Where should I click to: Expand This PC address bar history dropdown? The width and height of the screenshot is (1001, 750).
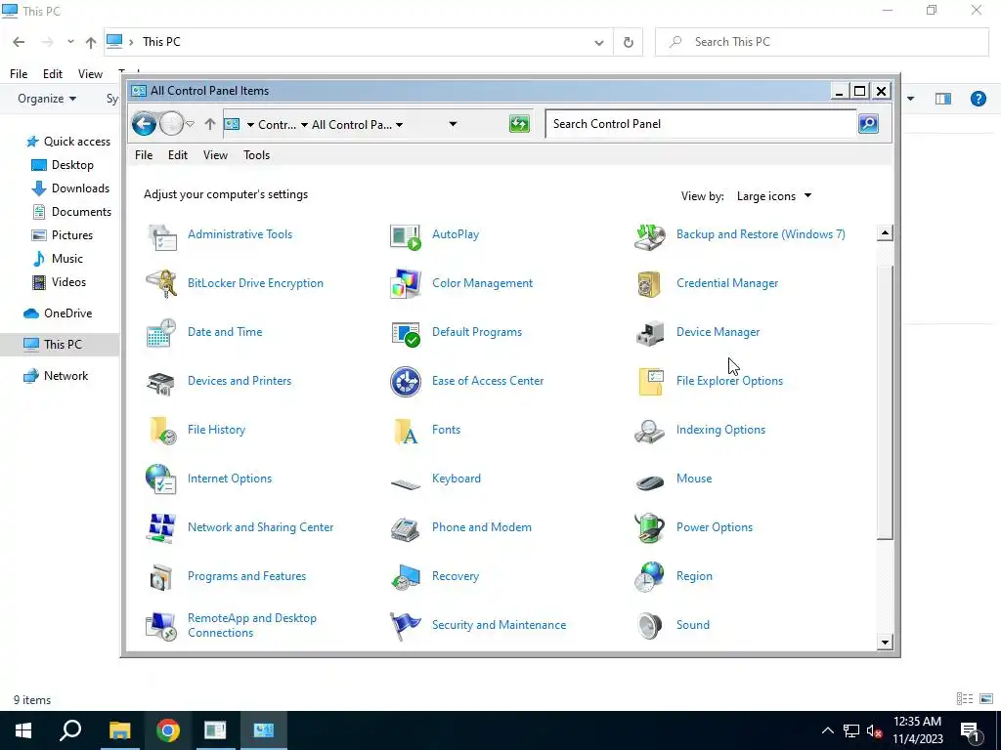tap(599, 43)
